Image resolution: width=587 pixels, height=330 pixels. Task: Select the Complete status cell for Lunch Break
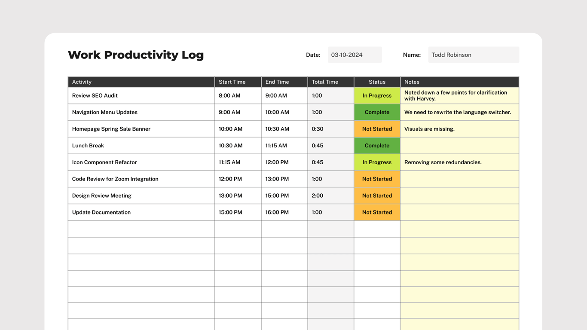point(377,145)
